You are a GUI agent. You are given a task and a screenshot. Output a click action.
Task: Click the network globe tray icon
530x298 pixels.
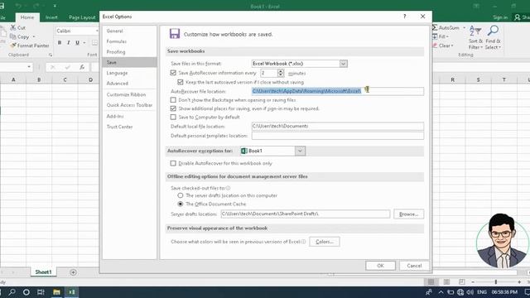point(460,292)
